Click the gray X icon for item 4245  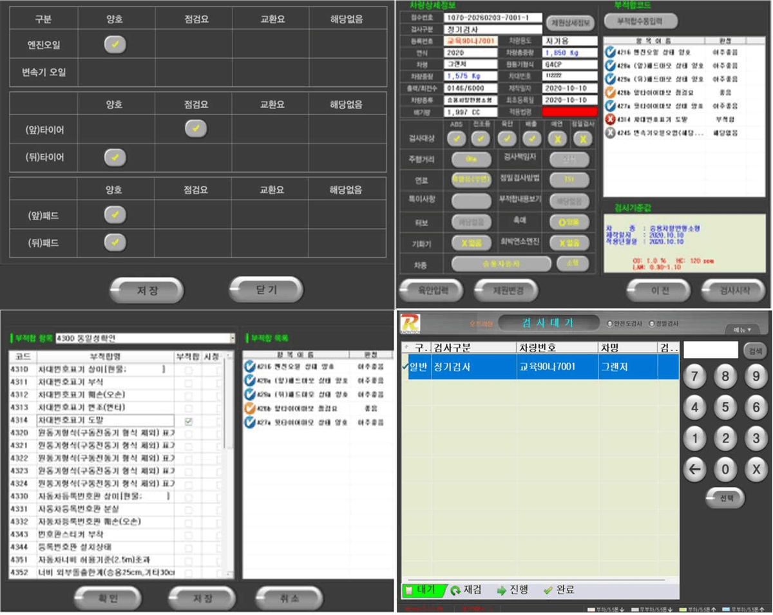pyautogui.click(x=610, y=133)
